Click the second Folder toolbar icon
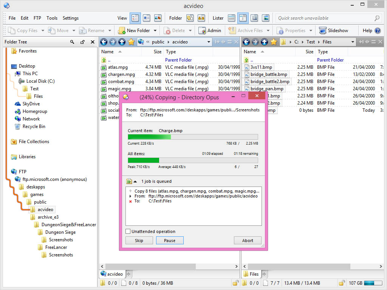Viewport: 387px width, 290px height. tap(201, 18)
